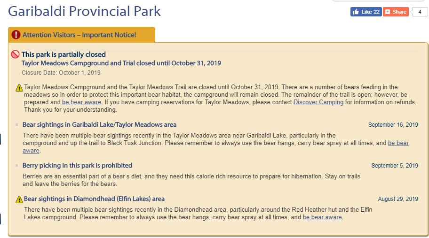Select the 'This park is partially closed' heading

(x=64, y=54)
